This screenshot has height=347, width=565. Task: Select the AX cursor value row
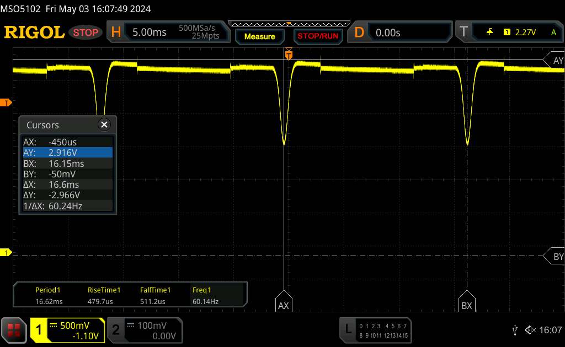pyautogui.click(x=68, y=142)
